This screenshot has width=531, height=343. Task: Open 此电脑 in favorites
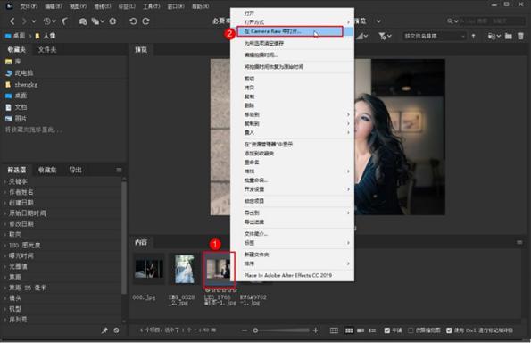point(24,72)
